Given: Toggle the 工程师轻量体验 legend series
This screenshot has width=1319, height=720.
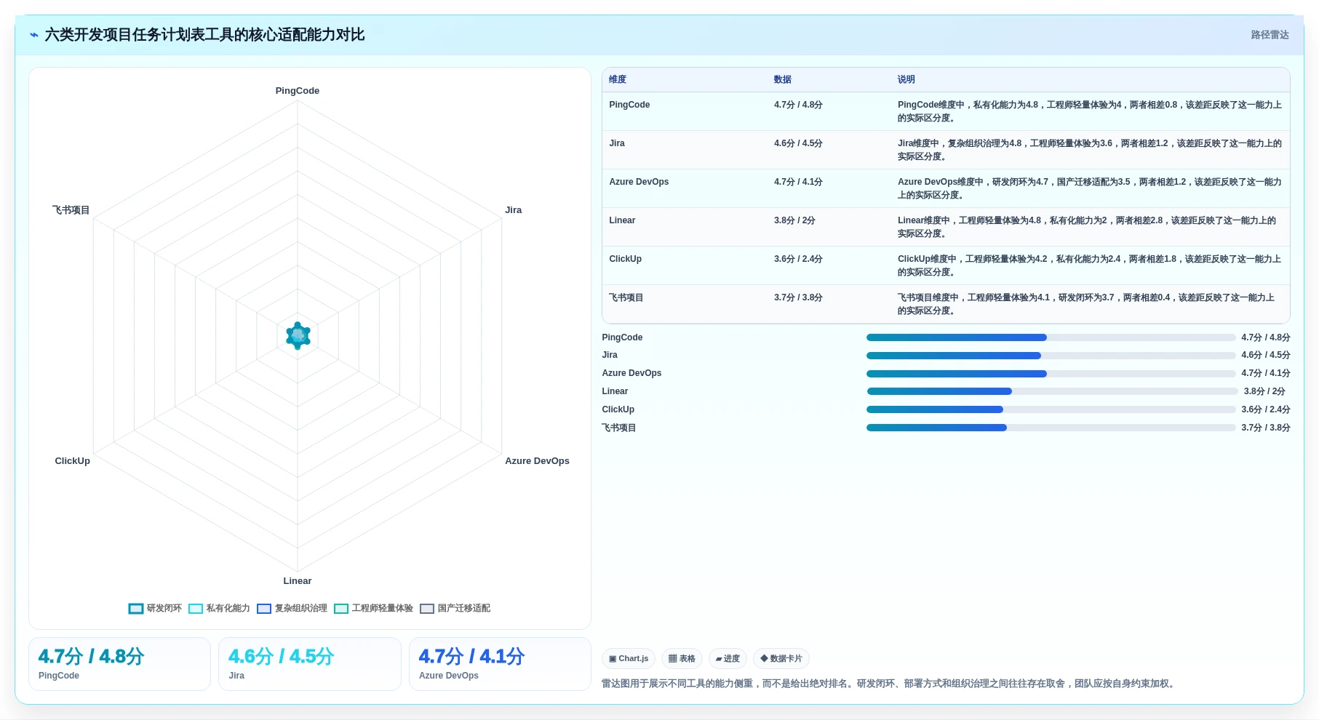Looking at the screenshot, I should (373, 608).
